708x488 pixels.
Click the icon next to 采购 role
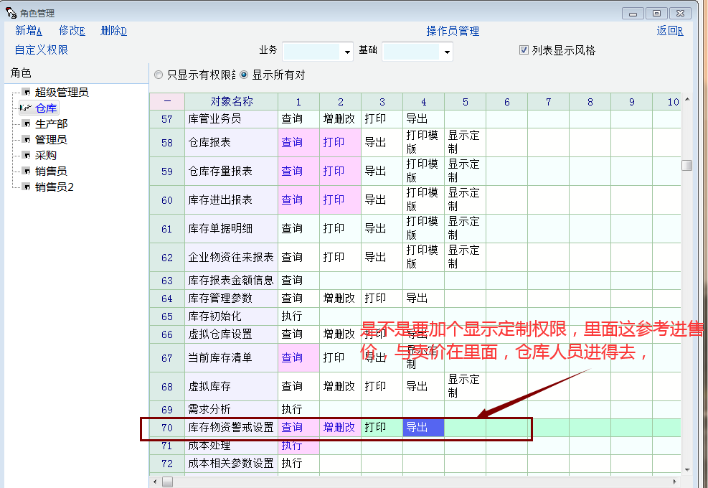click(26, 155)
